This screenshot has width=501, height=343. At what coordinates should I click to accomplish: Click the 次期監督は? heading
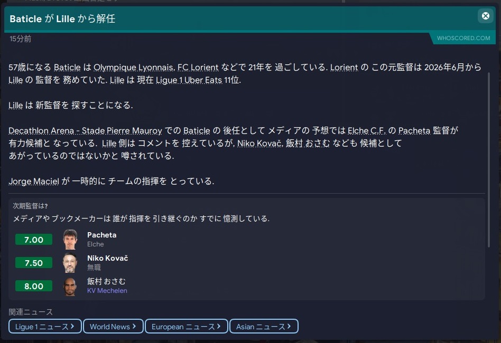[x=30, y=206]
